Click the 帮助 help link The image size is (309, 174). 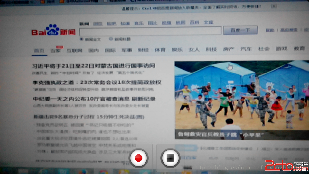pos(270,30)
